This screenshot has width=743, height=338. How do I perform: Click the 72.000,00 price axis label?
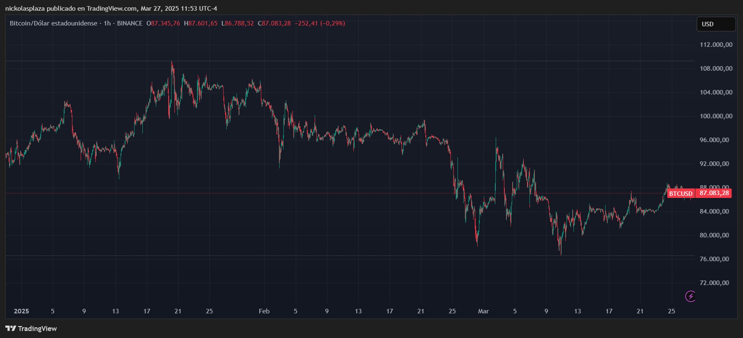pyautogui.click(x=714, y=283)
